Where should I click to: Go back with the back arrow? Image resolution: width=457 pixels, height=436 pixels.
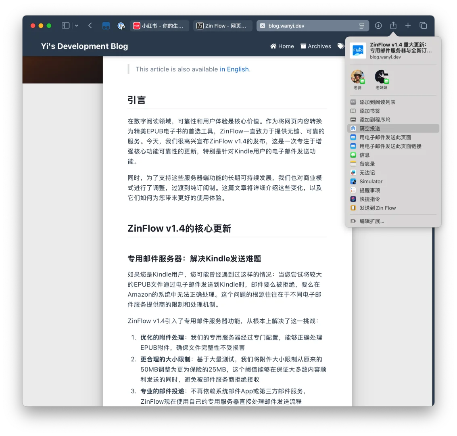90,26
